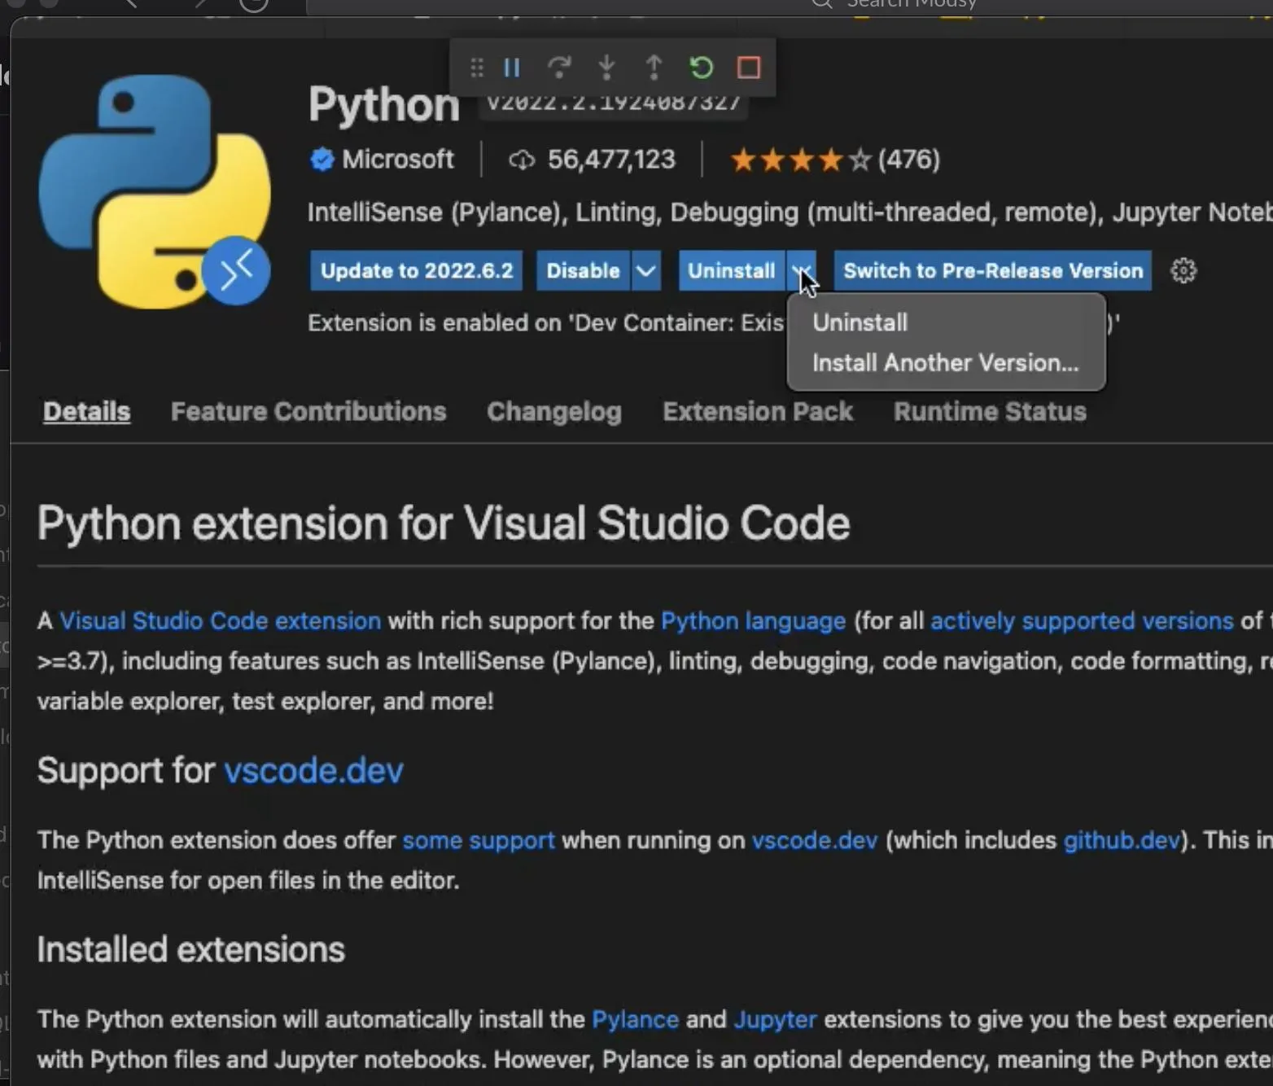The image size is (1273, 1086).
Task: Open the vscode.dev heading link
Action: [x=313, y=770]
